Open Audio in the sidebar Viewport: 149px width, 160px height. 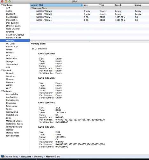tap(9, 11)
